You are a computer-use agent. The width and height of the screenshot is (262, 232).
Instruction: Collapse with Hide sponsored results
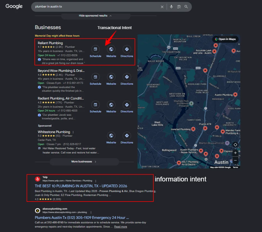click(x=95, y=16)
